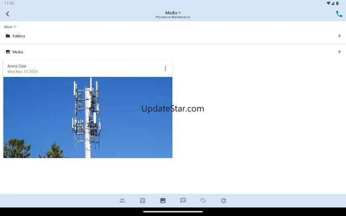Expand the Main dropdown

pyautogui.click(x=10, y=27)
